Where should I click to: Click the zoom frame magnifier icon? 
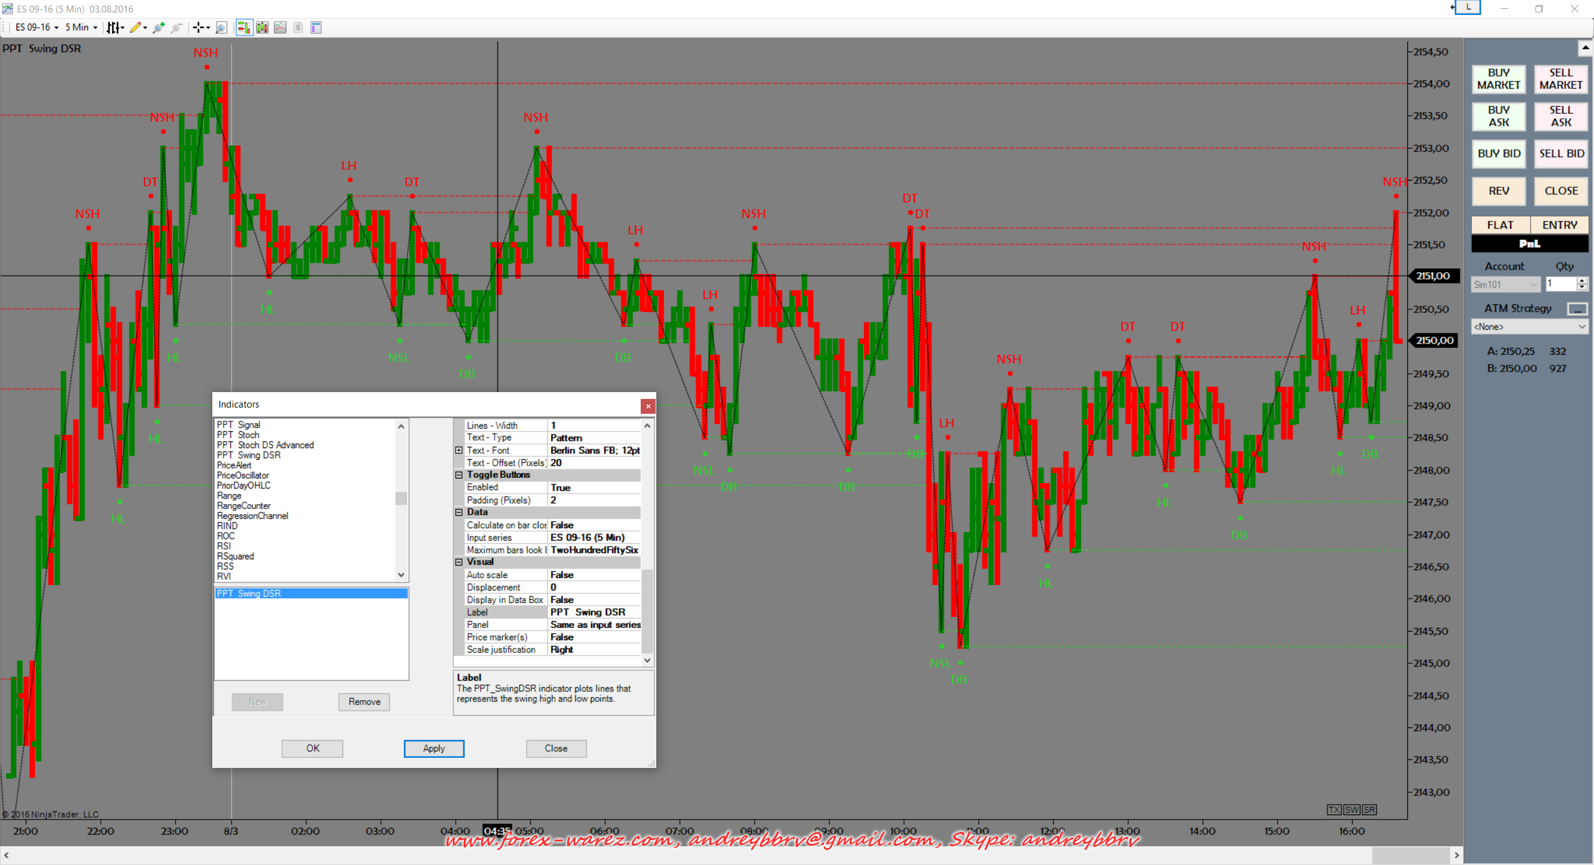[221, 27]
